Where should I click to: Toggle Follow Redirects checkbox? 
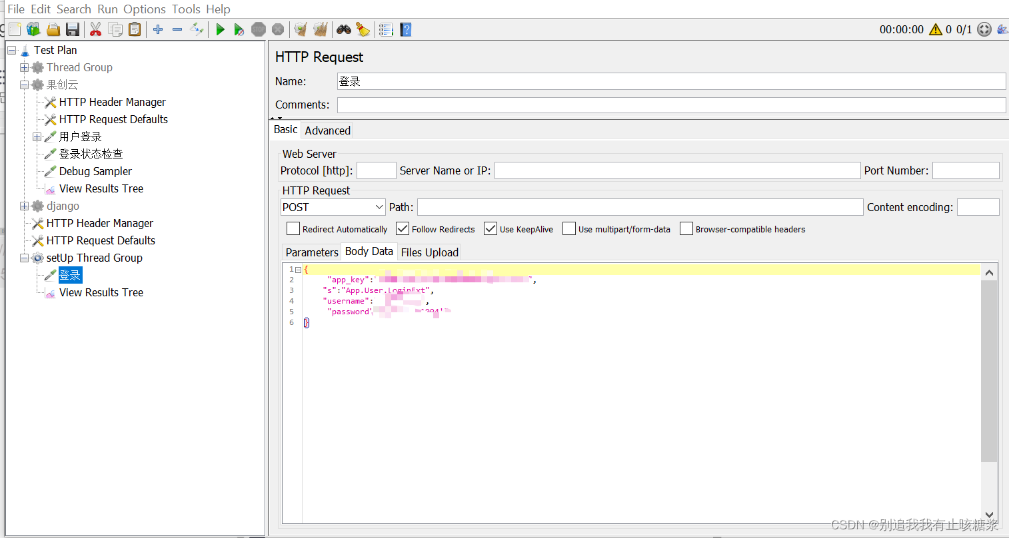tap(403, 228)
